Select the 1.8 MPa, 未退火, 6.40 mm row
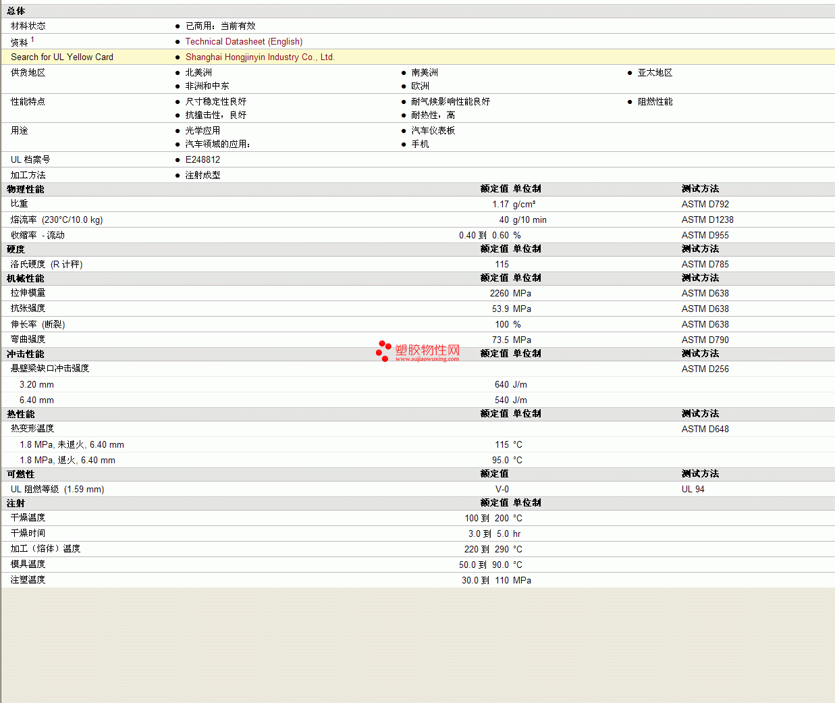This screenshot has width=835, height=703. tap(417, 445)
